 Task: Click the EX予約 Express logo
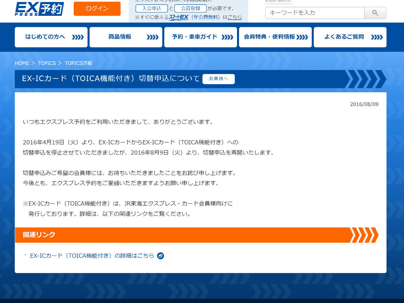point(39,9)
